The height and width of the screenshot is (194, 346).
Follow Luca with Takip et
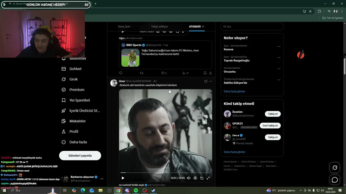[x=273, y=137]
